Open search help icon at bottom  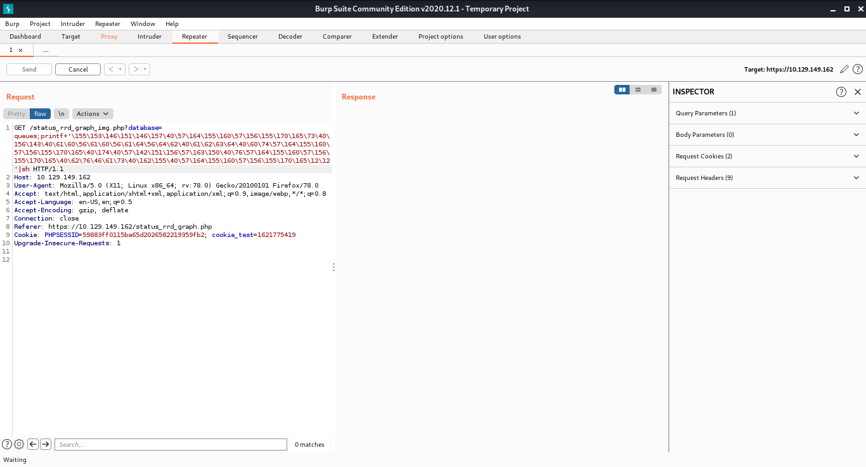tap(7, 444)
